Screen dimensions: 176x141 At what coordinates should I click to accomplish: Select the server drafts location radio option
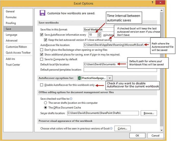pos(45,103)
